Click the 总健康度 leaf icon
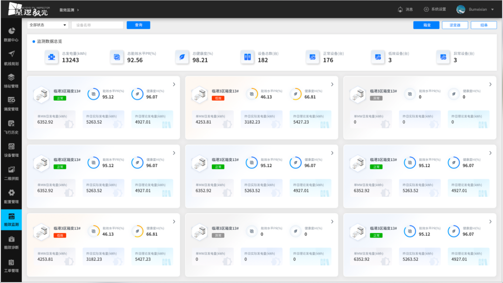This screenshot has width=503, height=283. pos(182,57)
